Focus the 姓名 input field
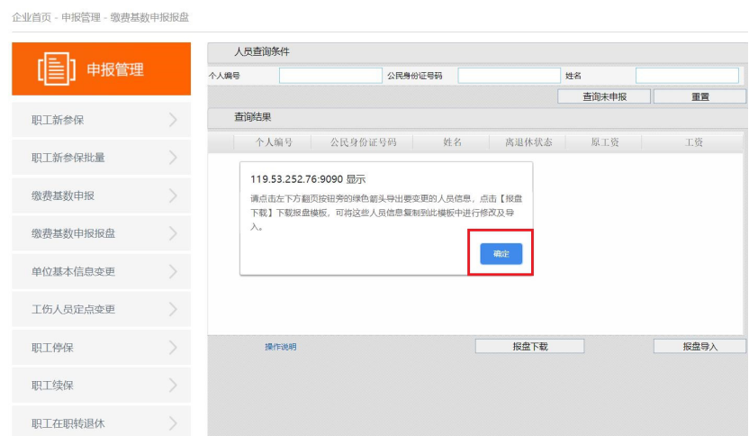Screen dimensions: 749x436 [687, 76]
